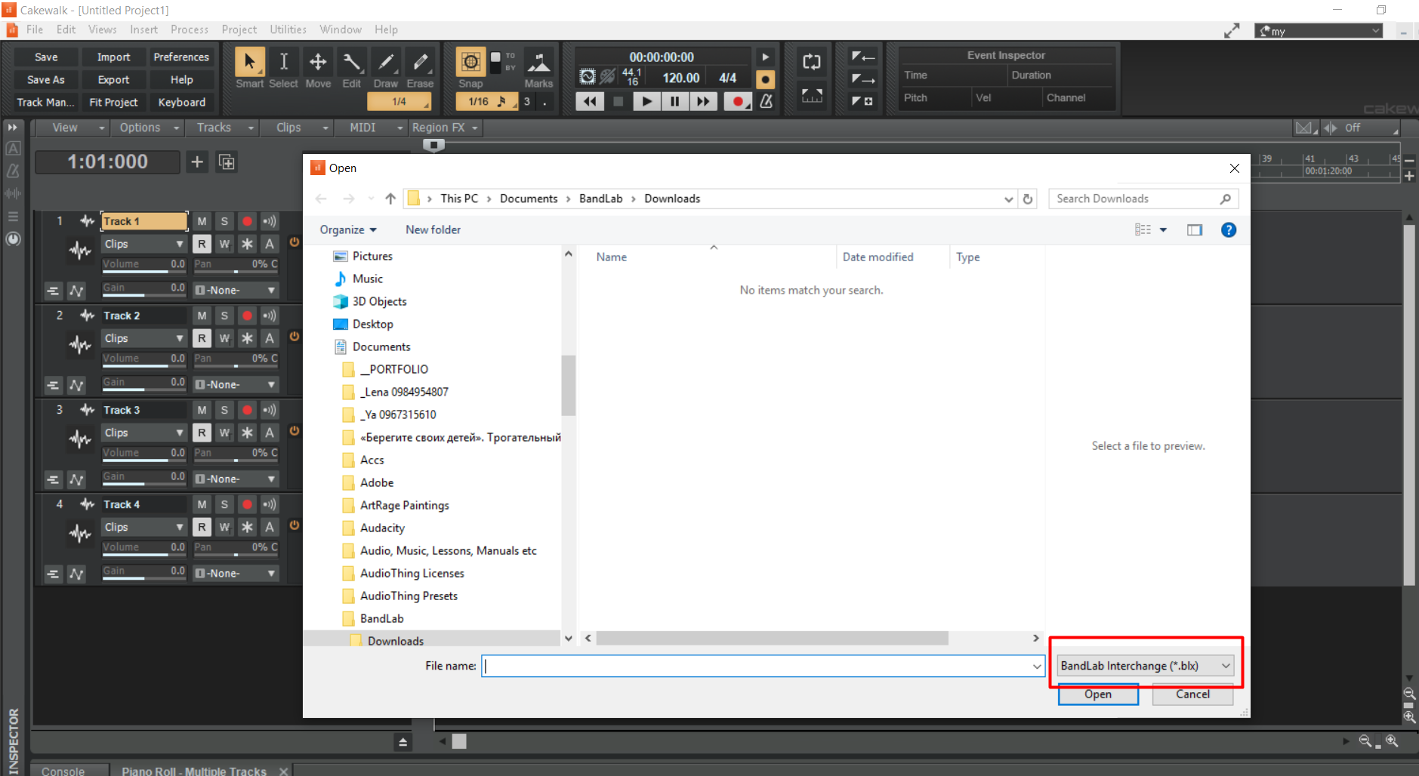Toggle Archive button on Track 3
Screen dimensions: 1419x776
pos(270,433)
